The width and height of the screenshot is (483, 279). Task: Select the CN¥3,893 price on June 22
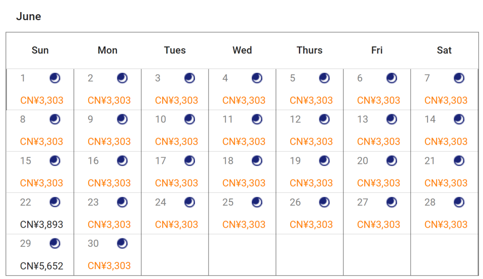(42, 225)
